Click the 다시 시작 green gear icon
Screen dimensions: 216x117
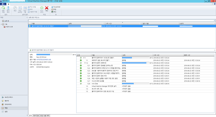coord(42,8)
